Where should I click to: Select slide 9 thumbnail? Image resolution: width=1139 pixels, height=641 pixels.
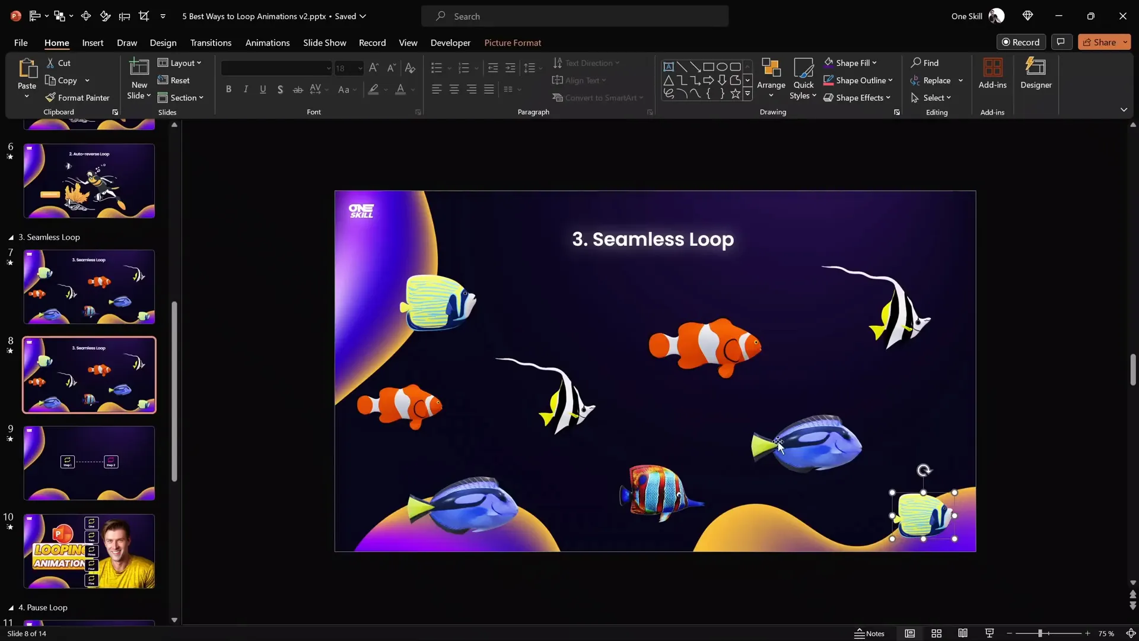click(x=89, y=463)
